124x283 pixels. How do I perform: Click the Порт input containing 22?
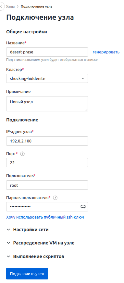pyautogui.click(x=47, y=163)
